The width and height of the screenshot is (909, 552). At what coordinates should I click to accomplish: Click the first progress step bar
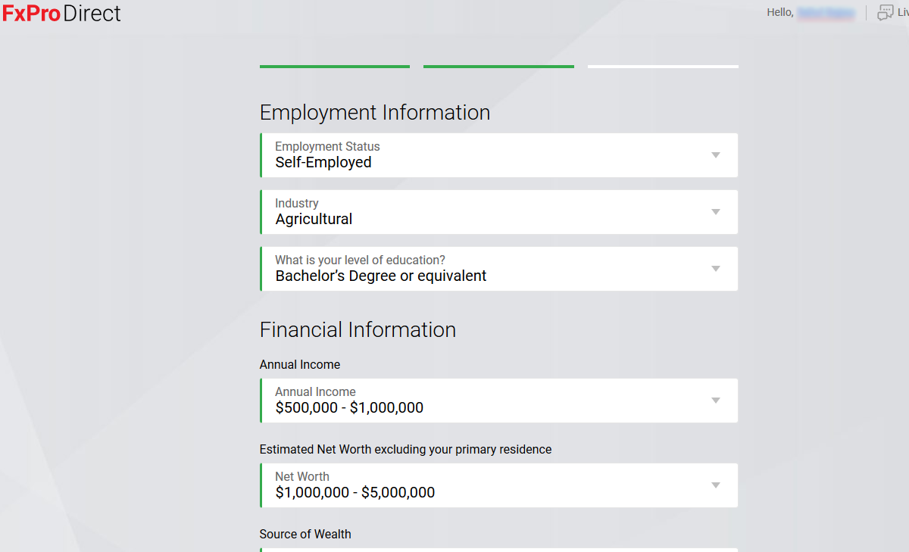tap(335, 67)
